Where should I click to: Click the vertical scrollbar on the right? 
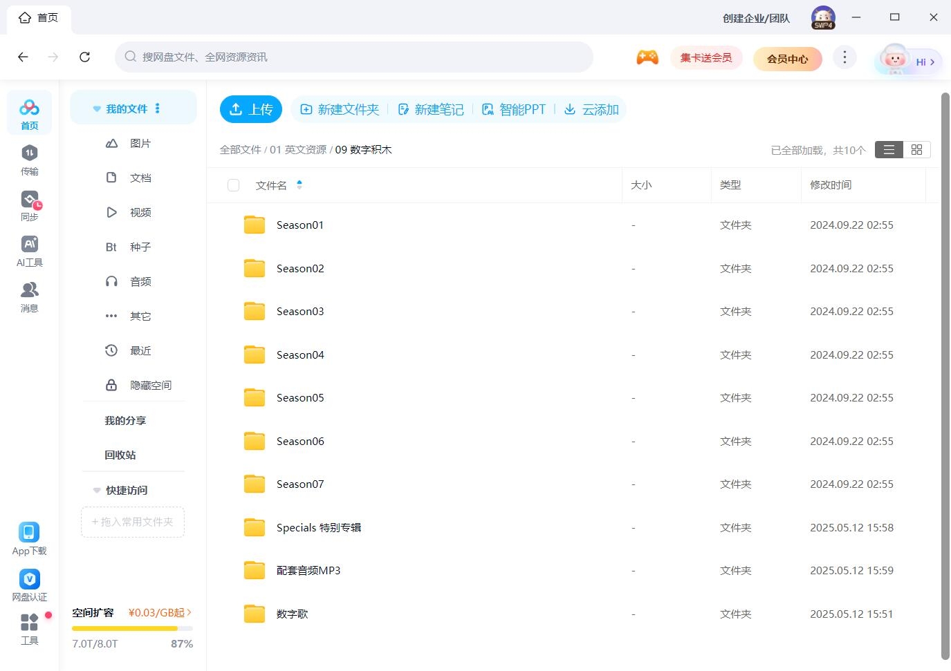945,376
